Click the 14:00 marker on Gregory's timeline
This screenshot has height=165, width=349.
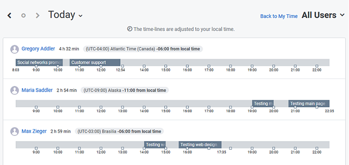144,66
